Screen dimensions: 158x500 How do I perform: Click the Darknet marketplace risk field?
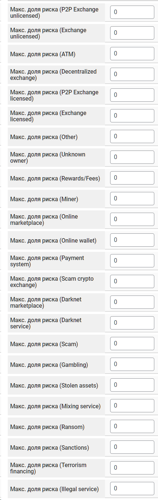[132, 302]
